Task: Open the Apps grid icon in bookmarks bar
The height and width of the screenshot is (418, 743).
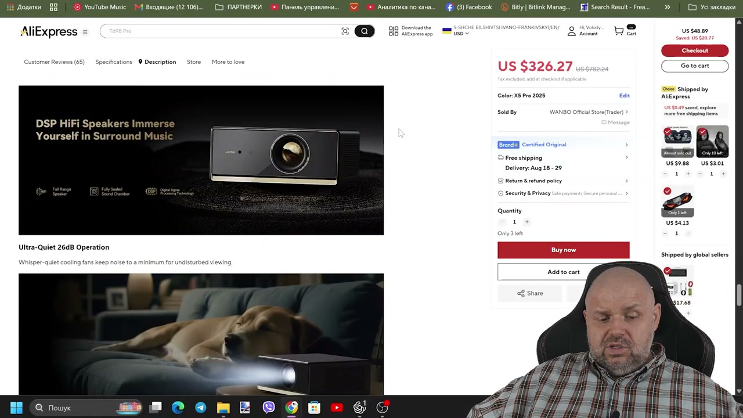Action: tap(53, 7)
